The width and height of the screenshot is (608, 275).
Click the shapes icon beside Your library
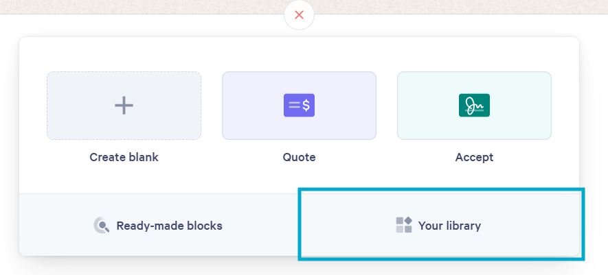pyautogui.click(x=404, y=225)
